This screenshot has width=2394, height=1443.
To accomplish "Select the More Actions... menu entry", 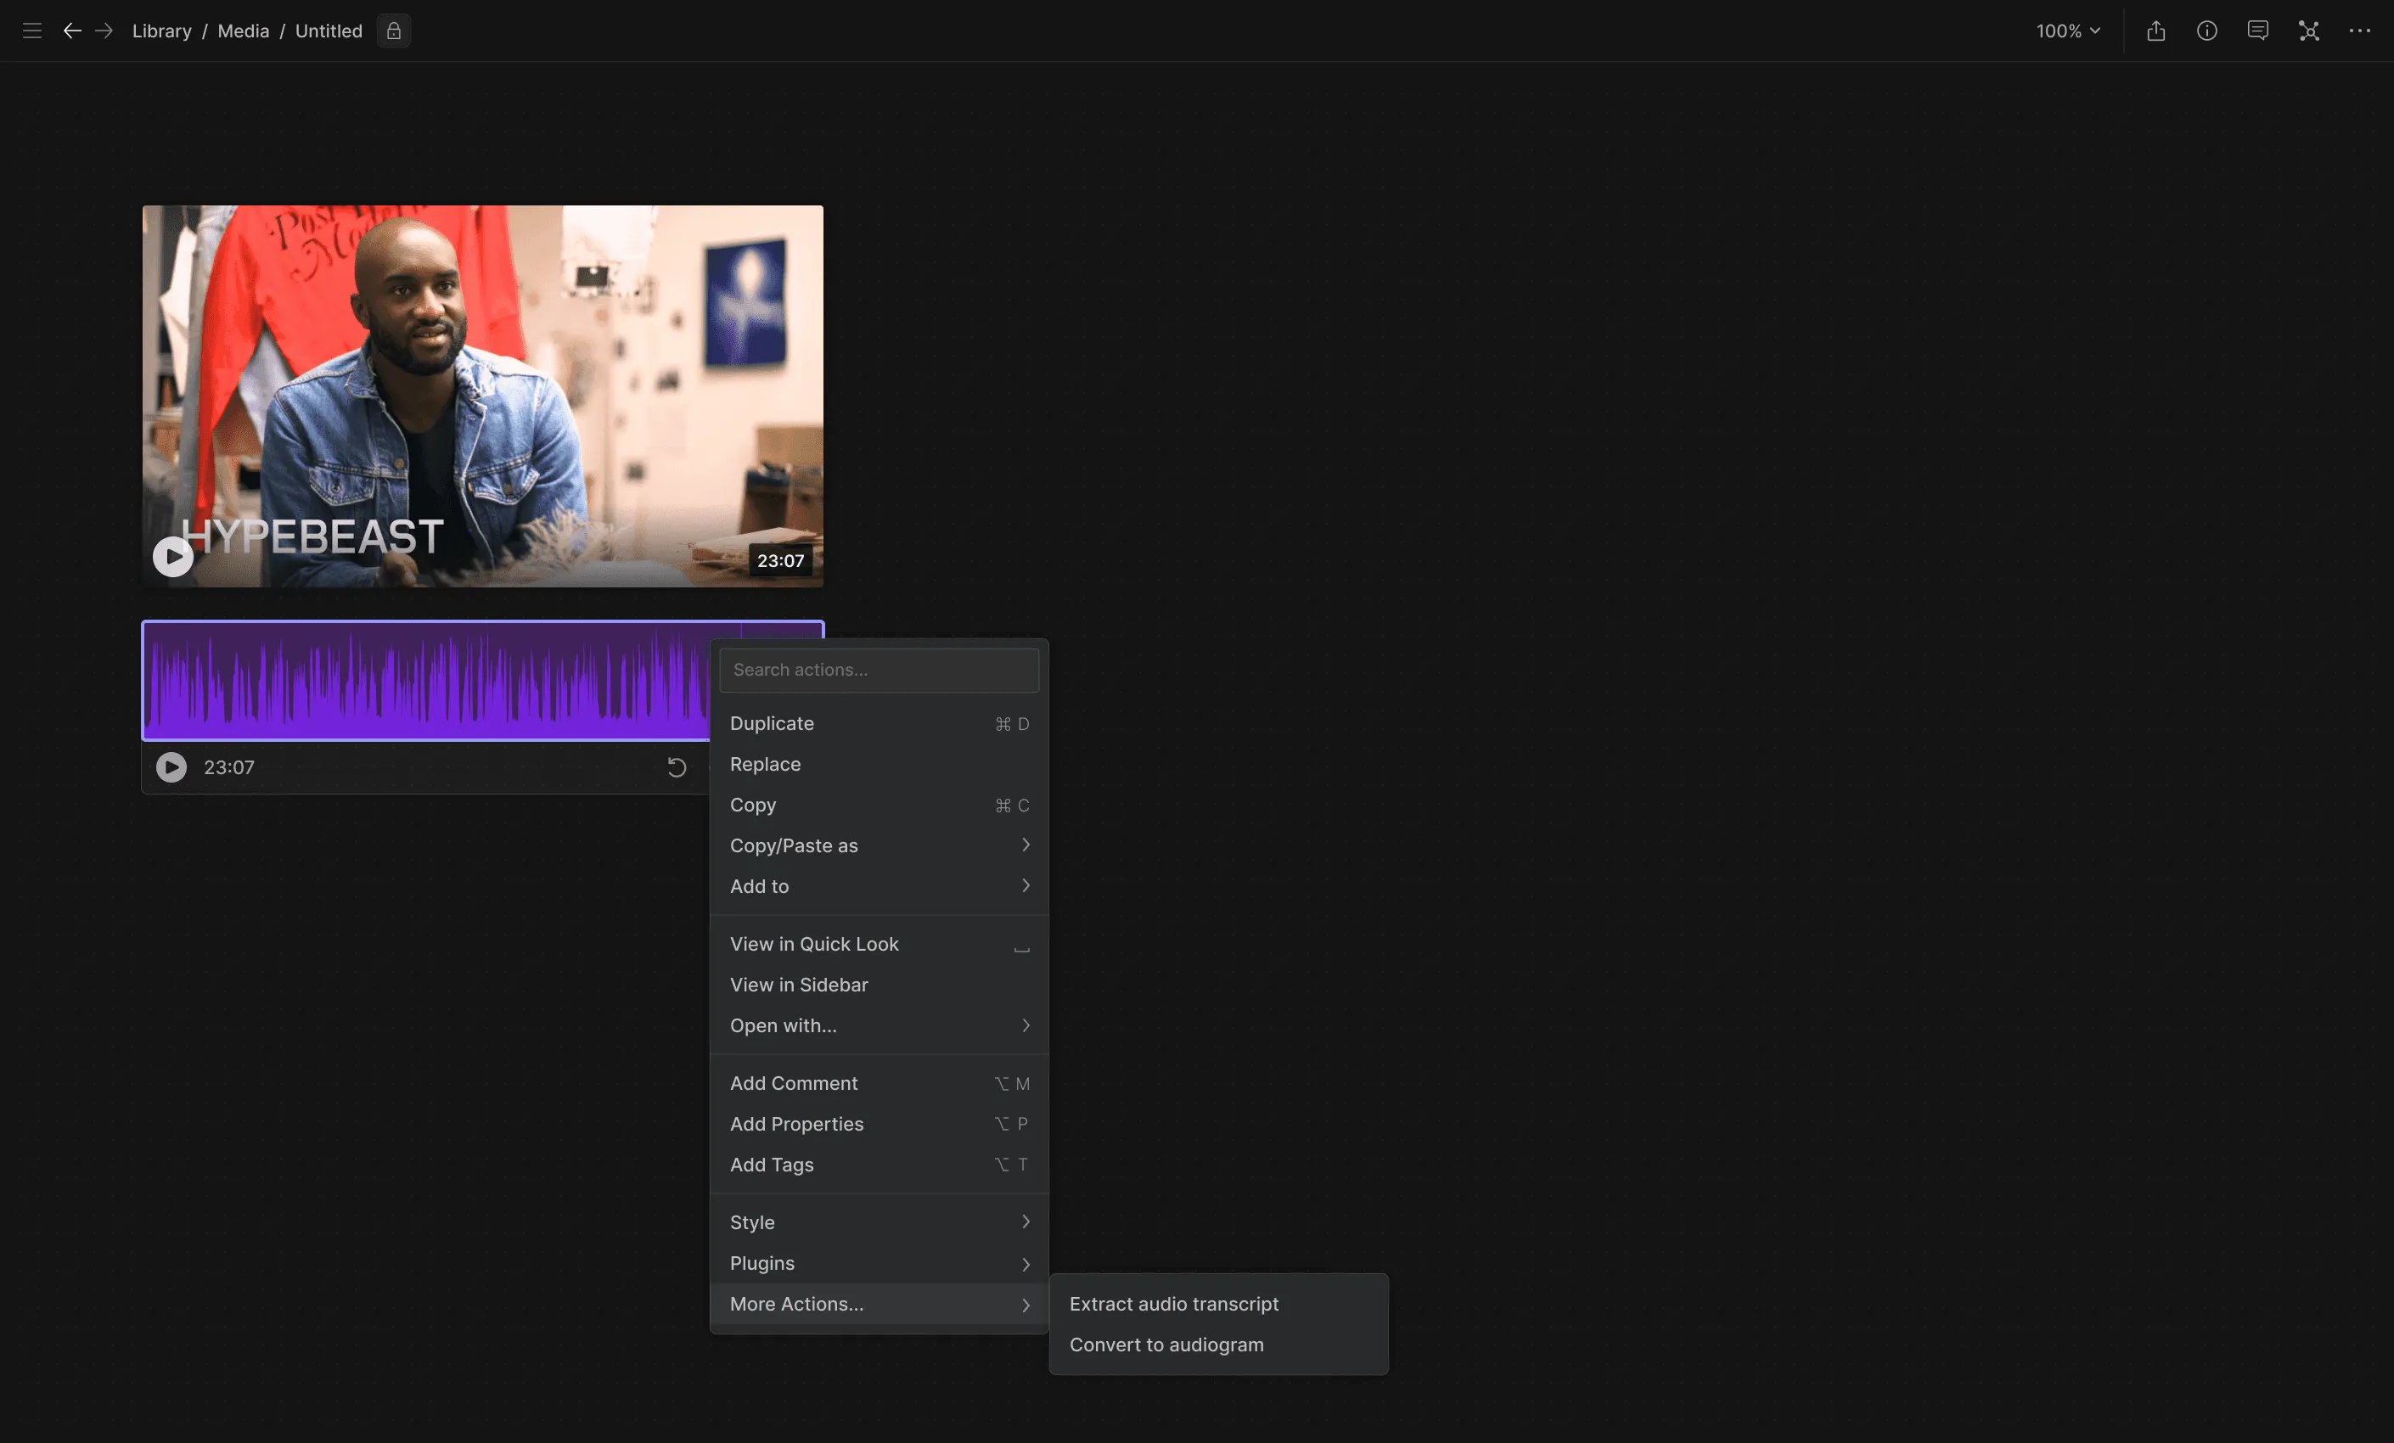I will coord(879,1304).
